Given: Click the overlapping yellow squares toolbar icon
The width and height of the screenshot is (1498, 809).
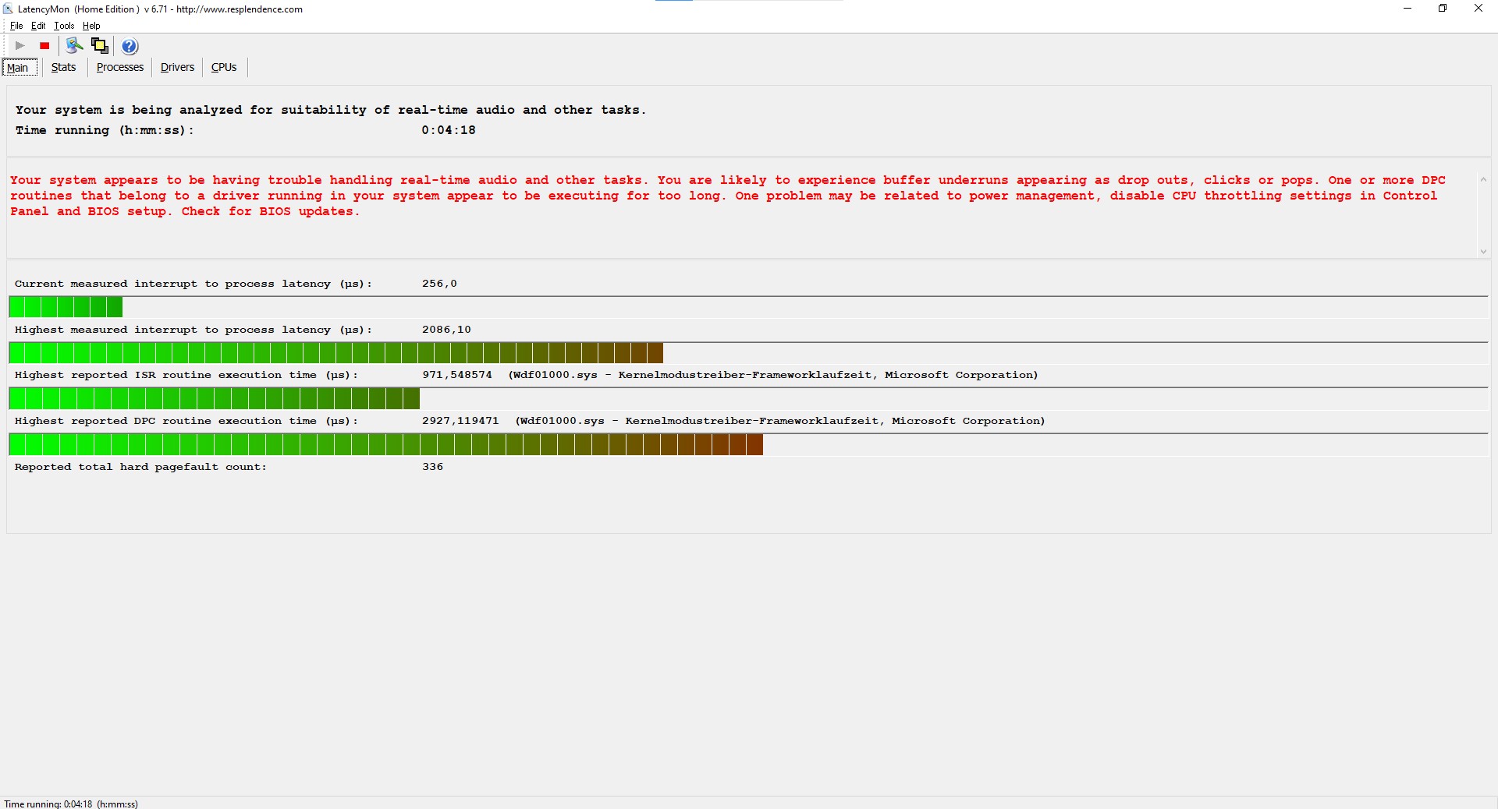Looking at the screenshot, I should pos(100,46).
